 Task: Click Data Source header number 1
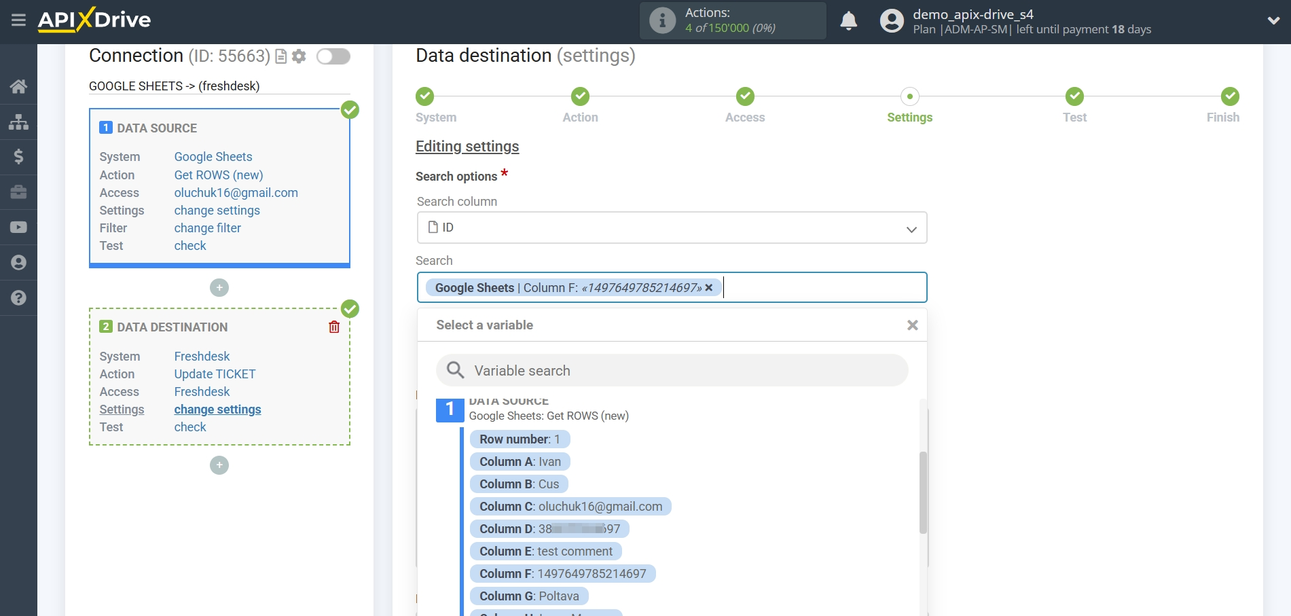point(450,409)
